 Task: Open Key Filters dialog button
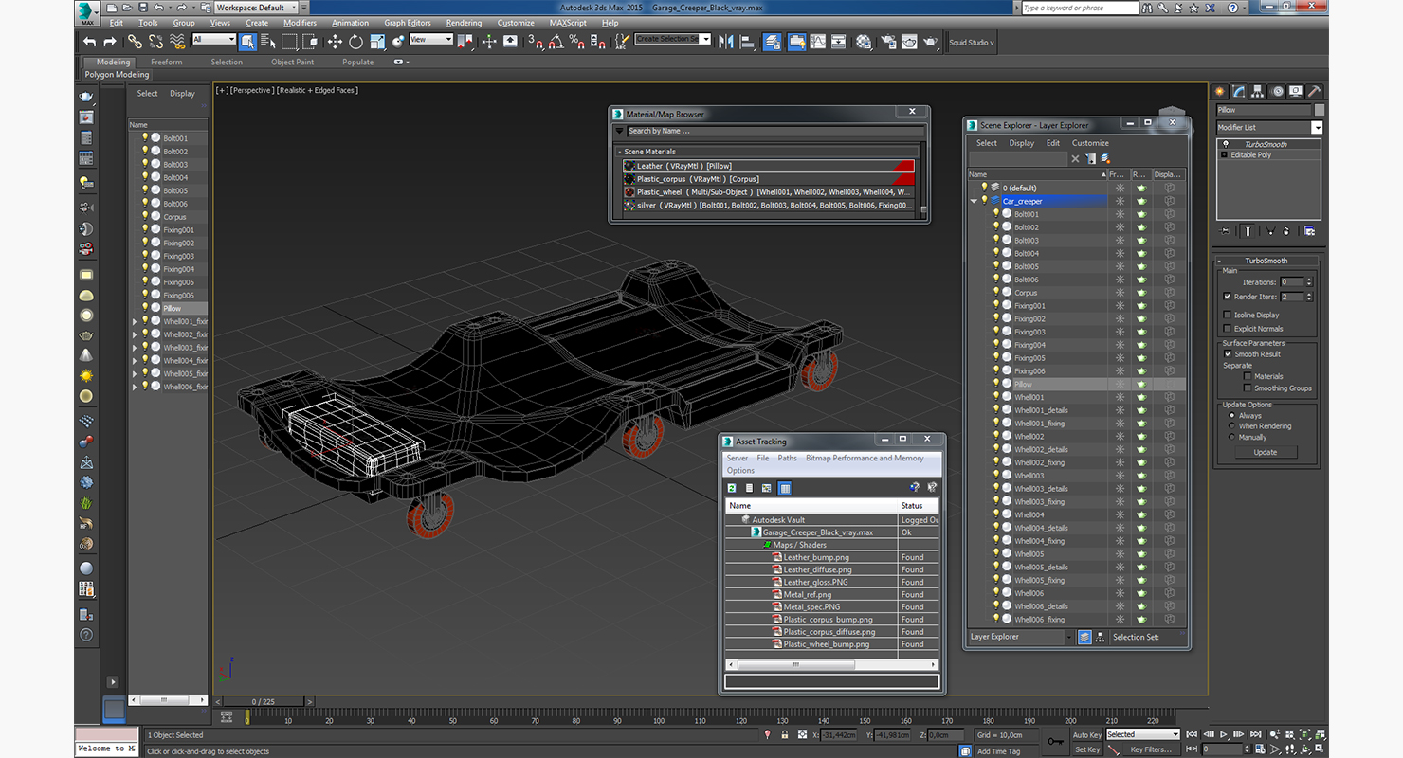tap(1150, 749)
